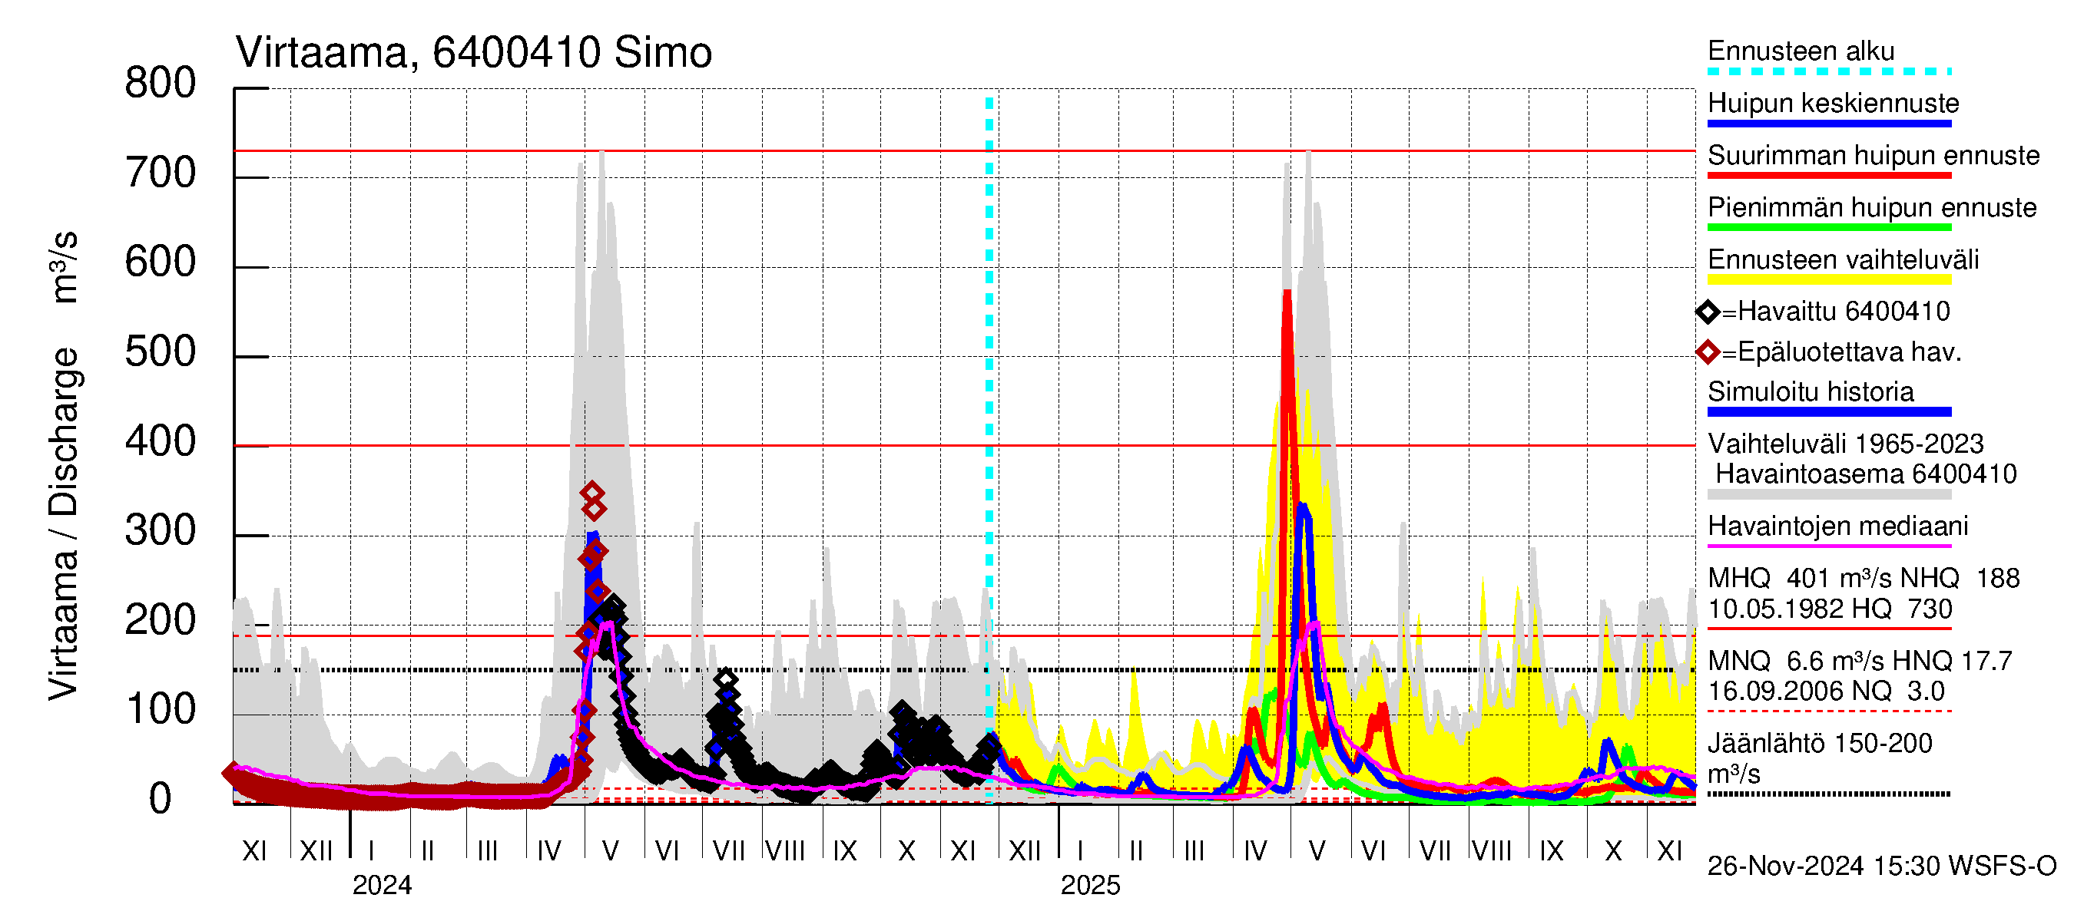Click the y-axis value 0
2074x921 pixels.
(x=161, y=799)
